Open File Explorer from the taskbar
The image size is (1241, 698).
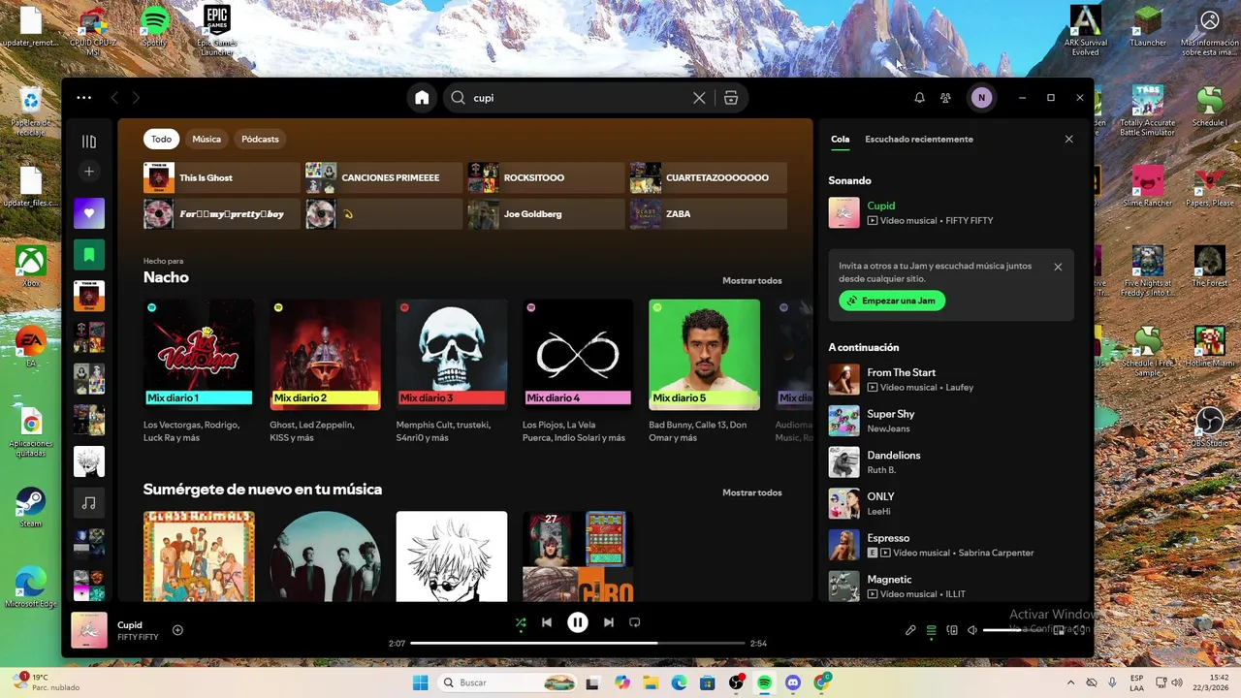pyautogui.click(x=651, y=682)
